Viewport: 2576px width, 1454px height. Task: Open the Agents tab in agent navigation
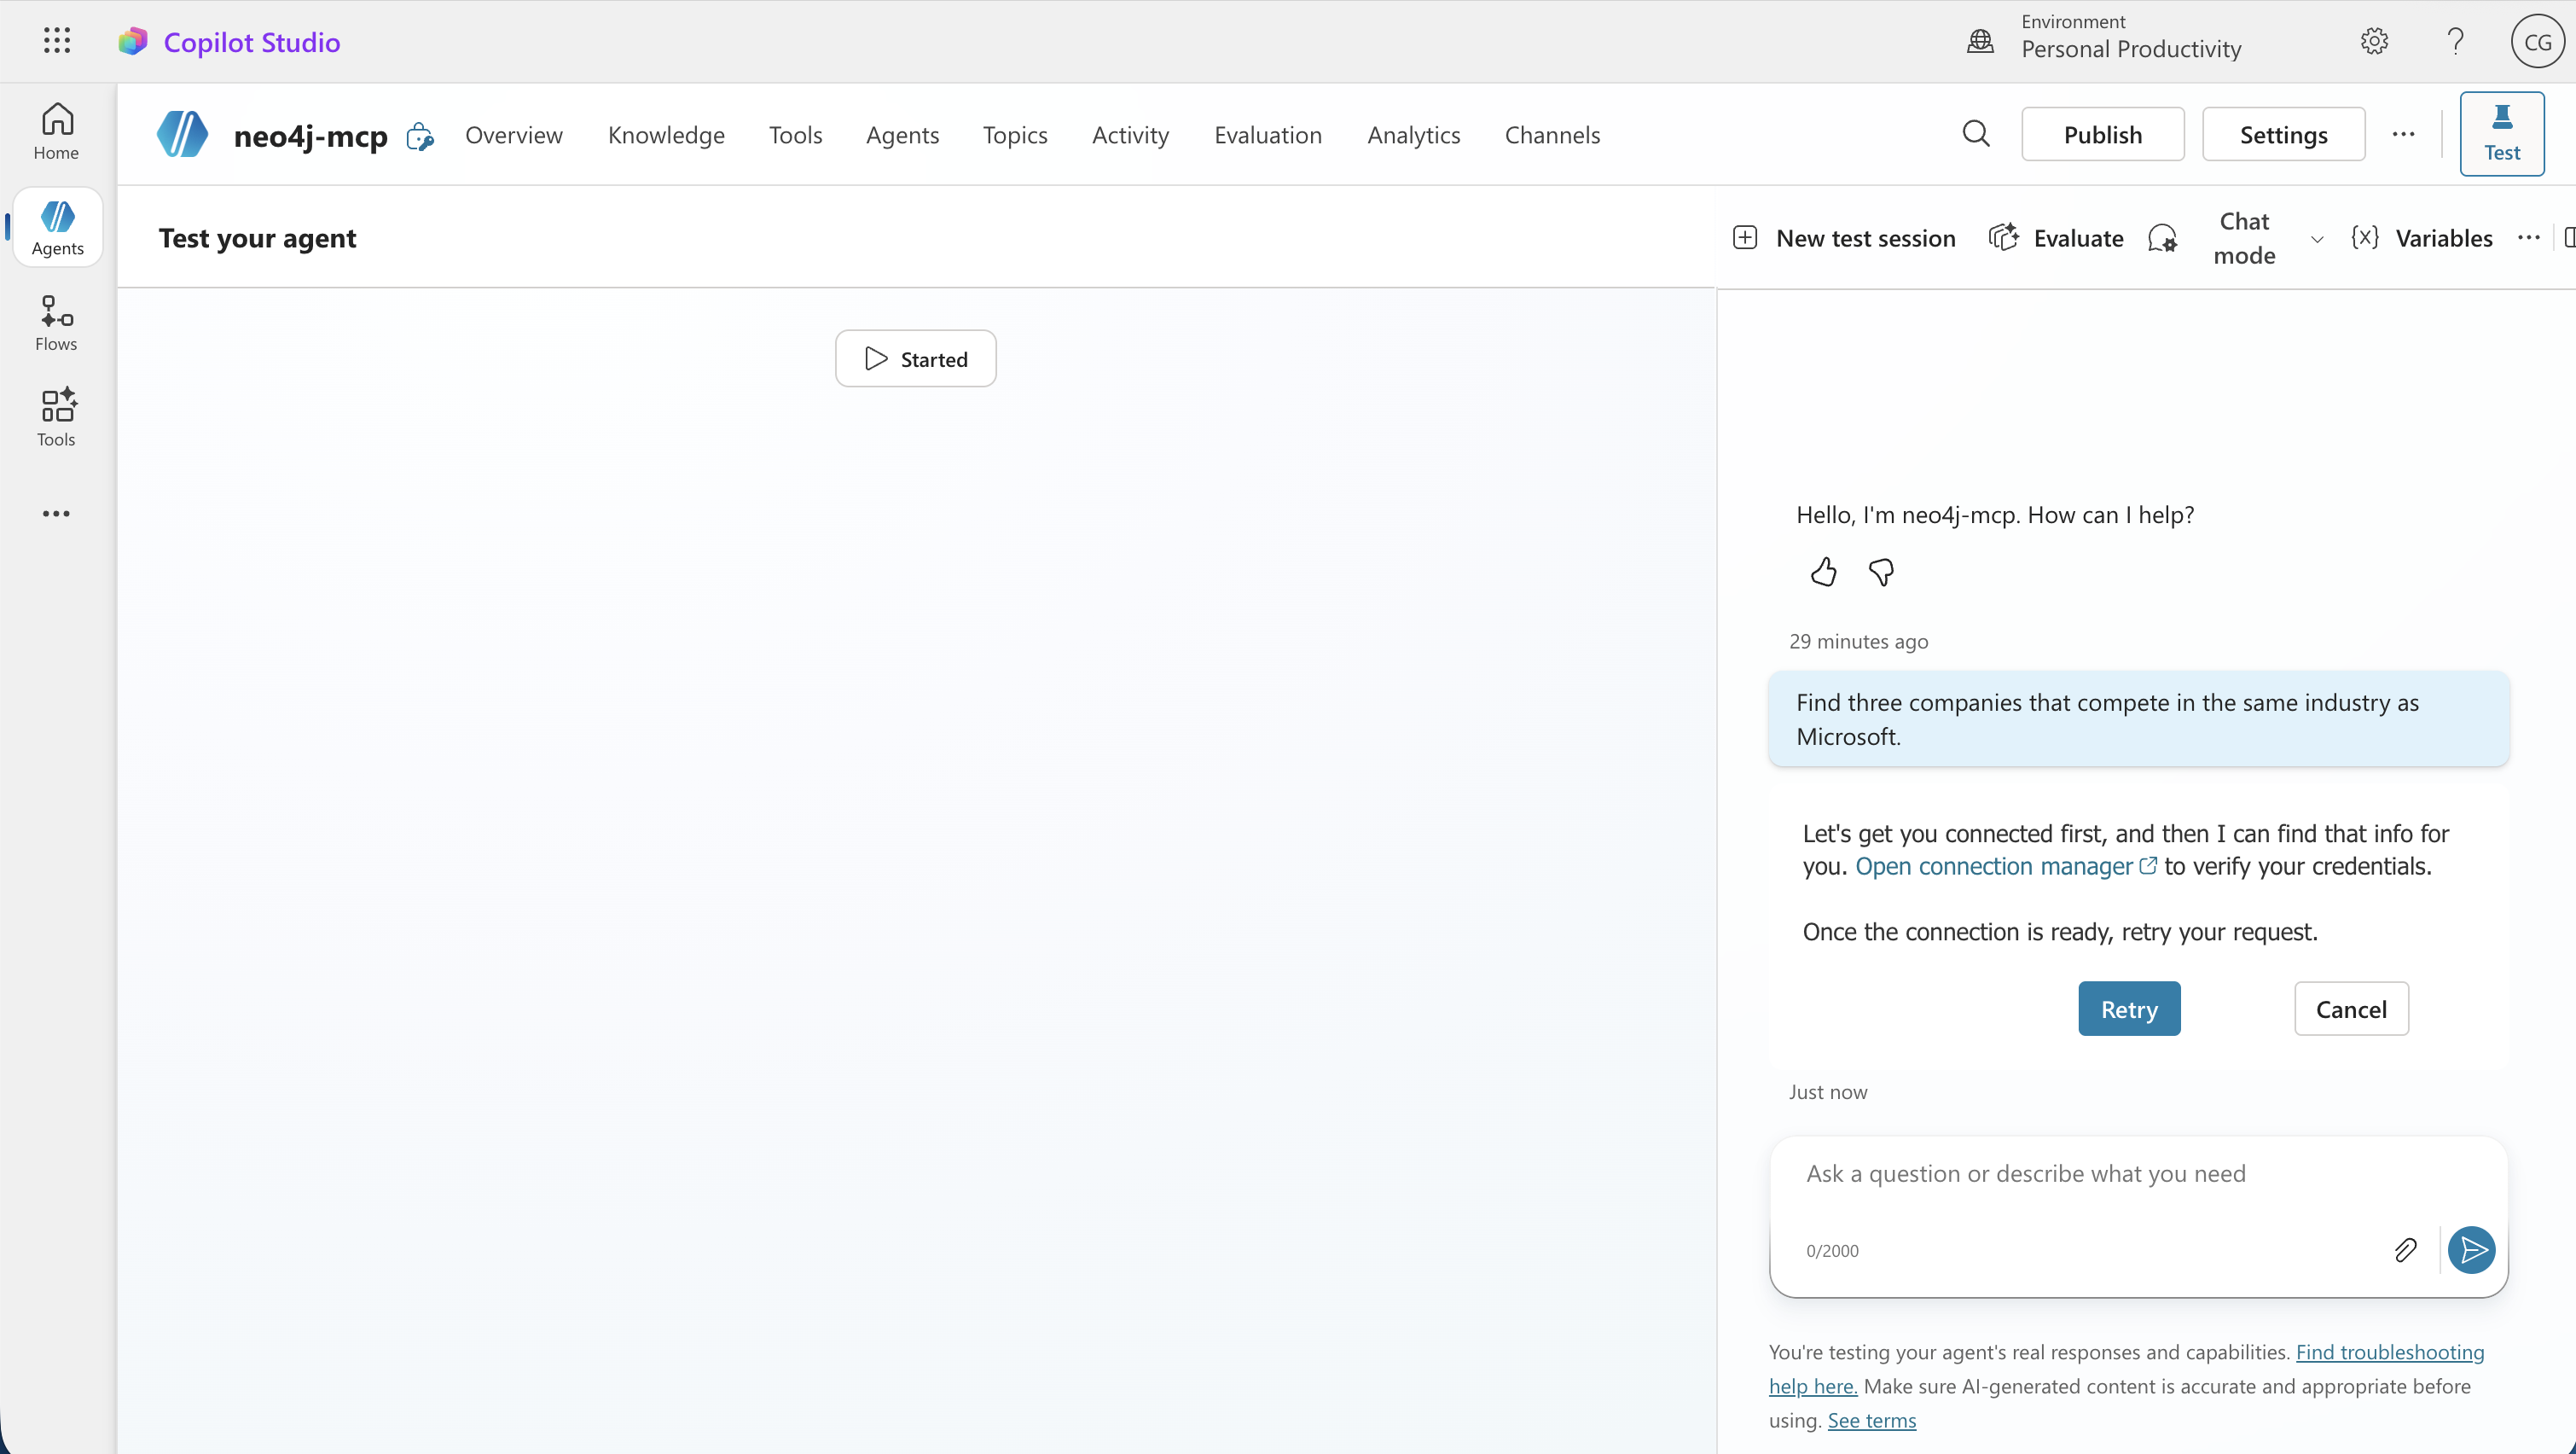[x=903, y=135]
